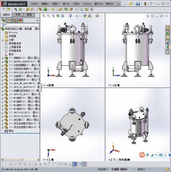Open the dropdown arrow next to the View Settings icon

[x=101, y=16]
